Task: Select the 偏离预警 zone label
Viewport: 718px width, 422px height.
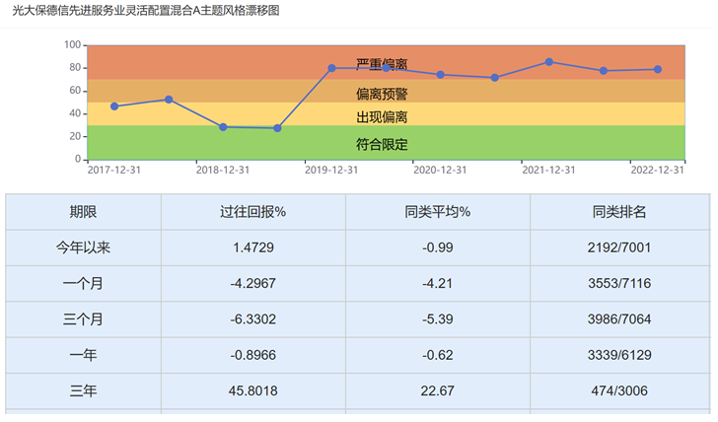Action: [x=382, y=95]
